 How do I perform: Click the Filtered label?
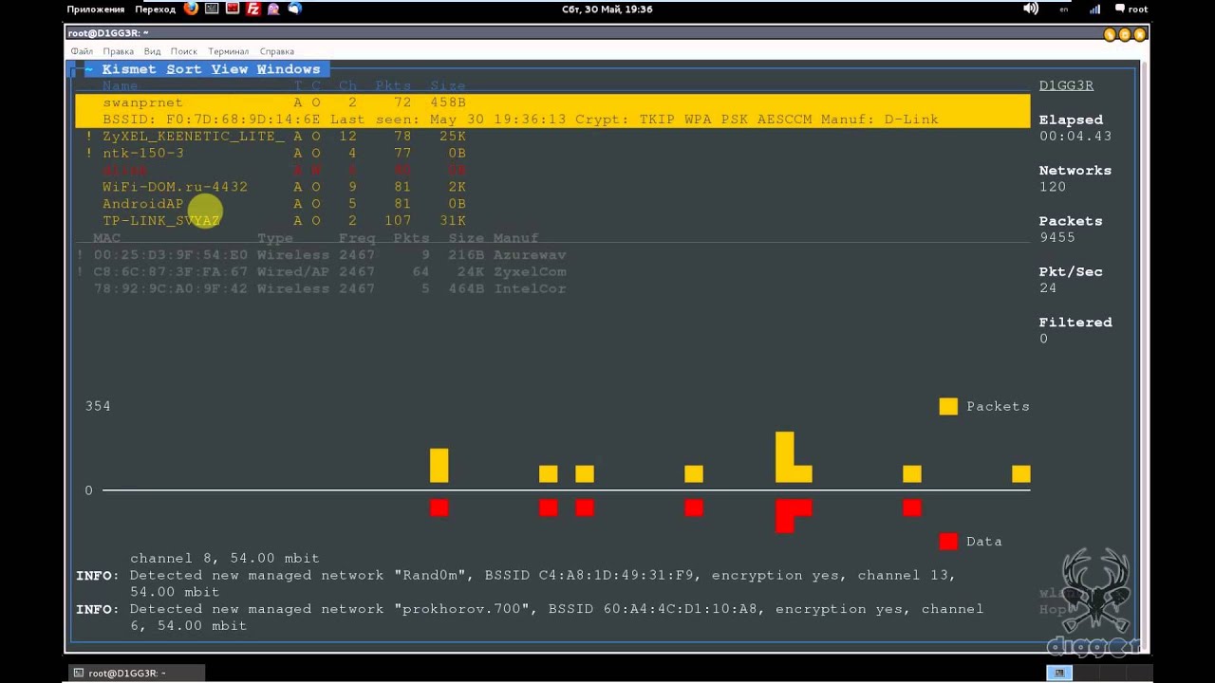[x=1075, y=323]
